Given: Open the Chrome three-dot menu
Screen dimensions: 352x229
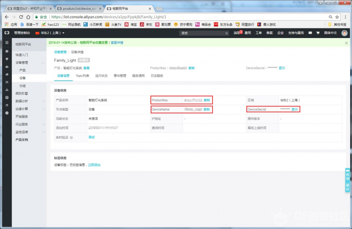Looking at the screenshot, I should tap(345, 17).
